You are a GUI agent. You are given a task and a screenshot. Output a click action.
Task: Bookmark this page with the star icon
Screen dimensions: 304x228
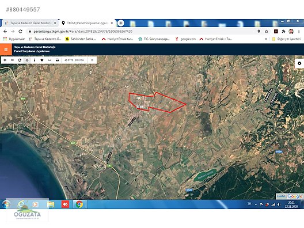[267, 32]
